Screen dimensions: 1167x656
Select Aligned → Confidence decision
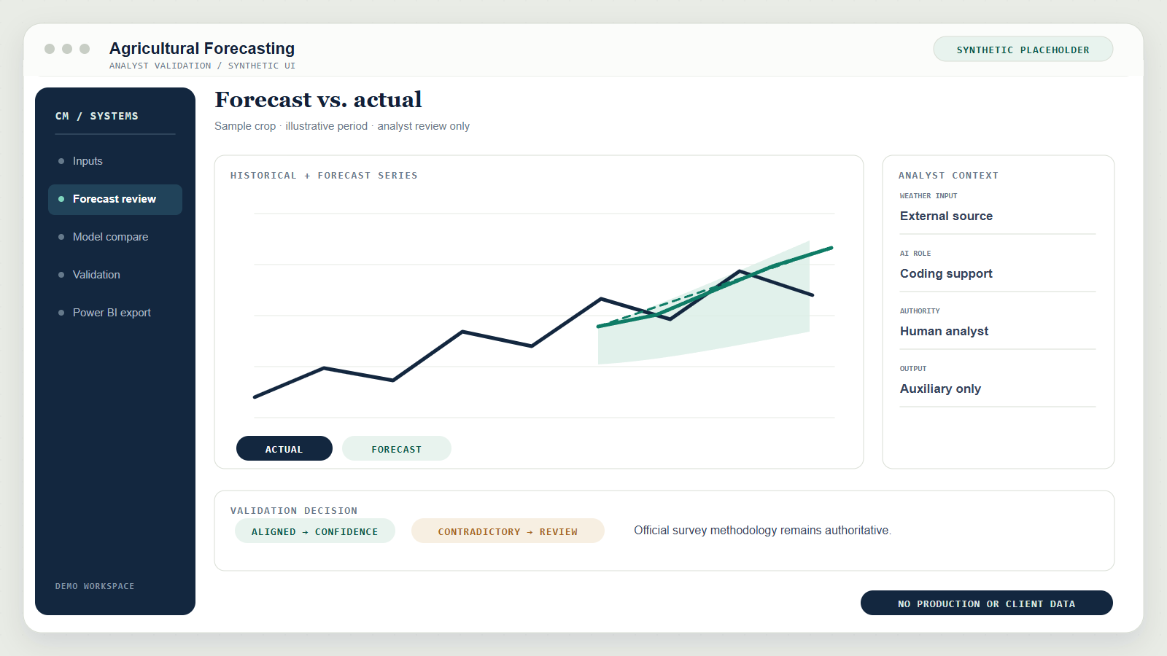click(x=315, y=531)
